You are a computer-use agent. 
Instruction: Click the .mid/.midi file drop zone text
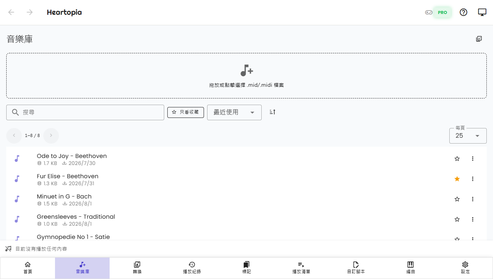coord(247,85)
